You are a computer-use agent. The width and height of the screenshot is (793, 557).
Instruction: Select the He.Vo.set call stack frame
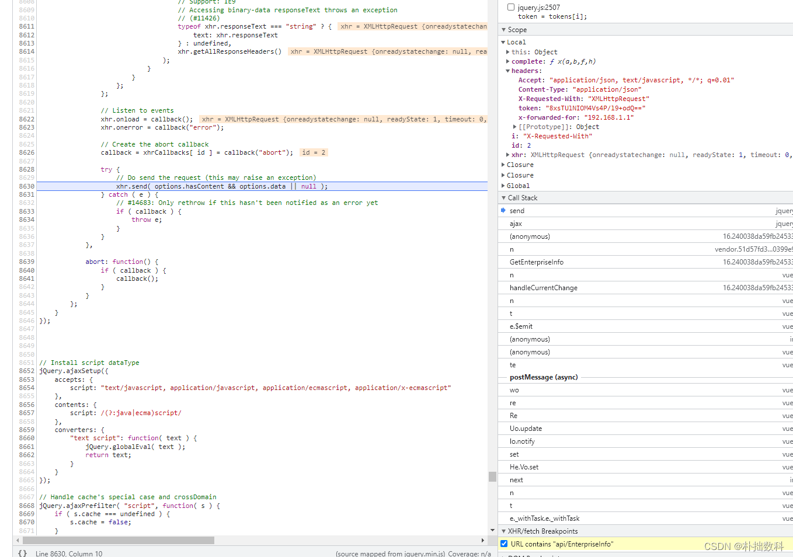click(645, 467)
